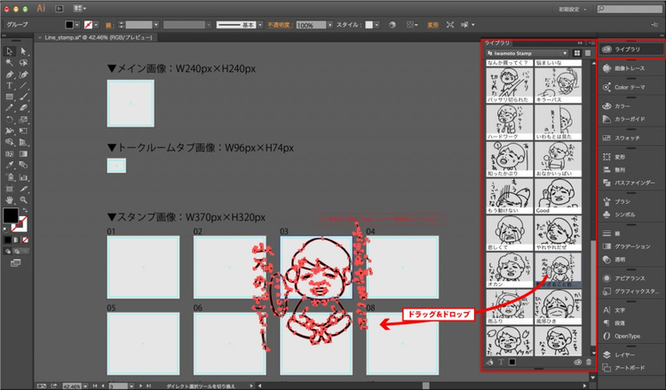
Task: Open Adobe Bridge from top bar
Action: pyautogui.click(x=59, y=9)
